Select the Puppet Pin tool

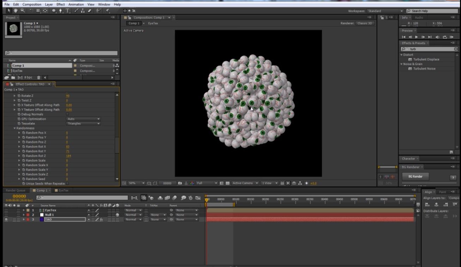(x=108, y=11)
